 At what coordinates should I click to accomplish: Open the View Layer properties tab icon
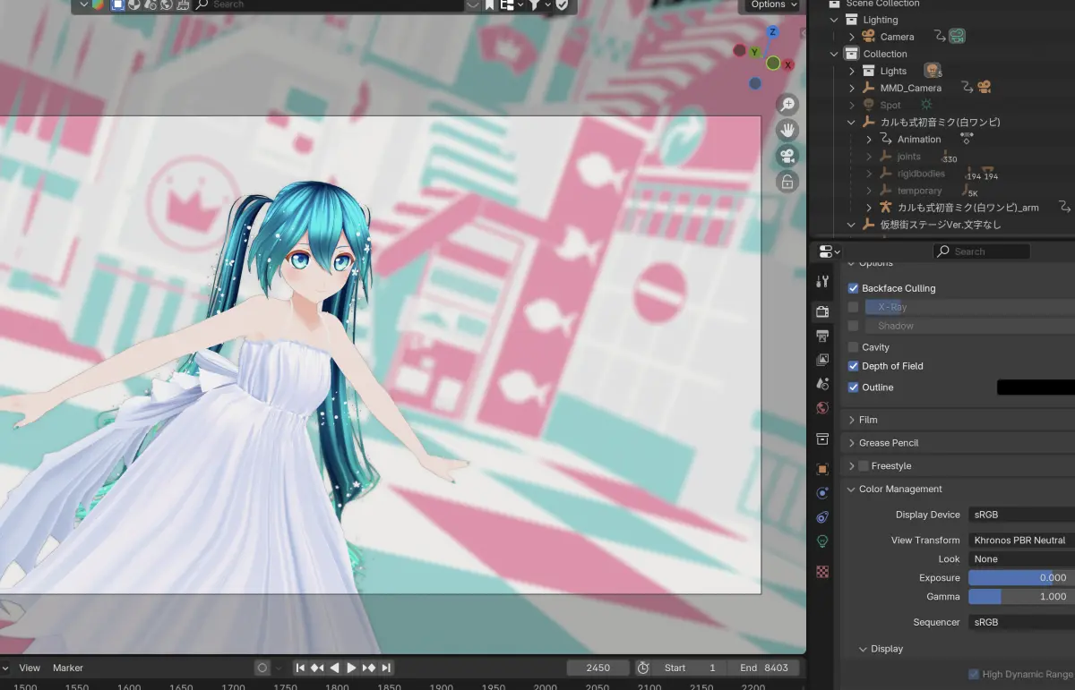822,360
